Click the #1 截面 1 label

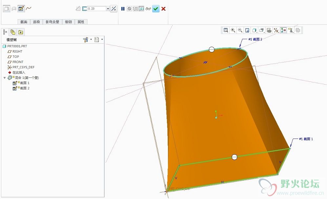click(306, 139)
